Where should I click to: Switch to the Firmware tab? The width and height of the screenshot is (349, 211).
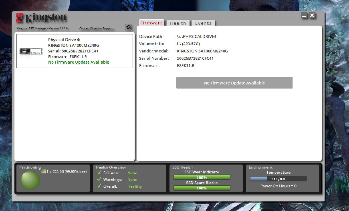pos(152,23)
